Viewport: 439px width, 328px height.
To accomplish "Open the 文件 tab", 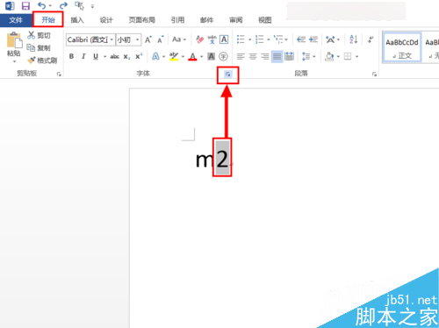I will 16,20.
